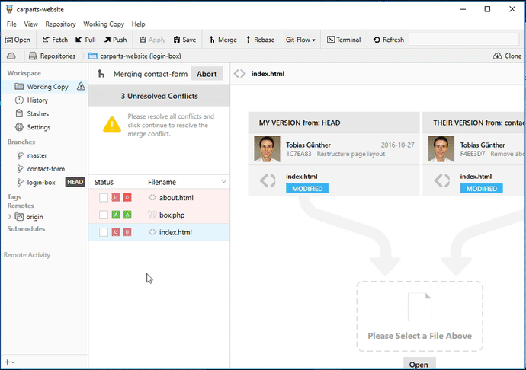Click the Refresh toolbar icon
526x370 pixels.
click(x=377, y=40)
